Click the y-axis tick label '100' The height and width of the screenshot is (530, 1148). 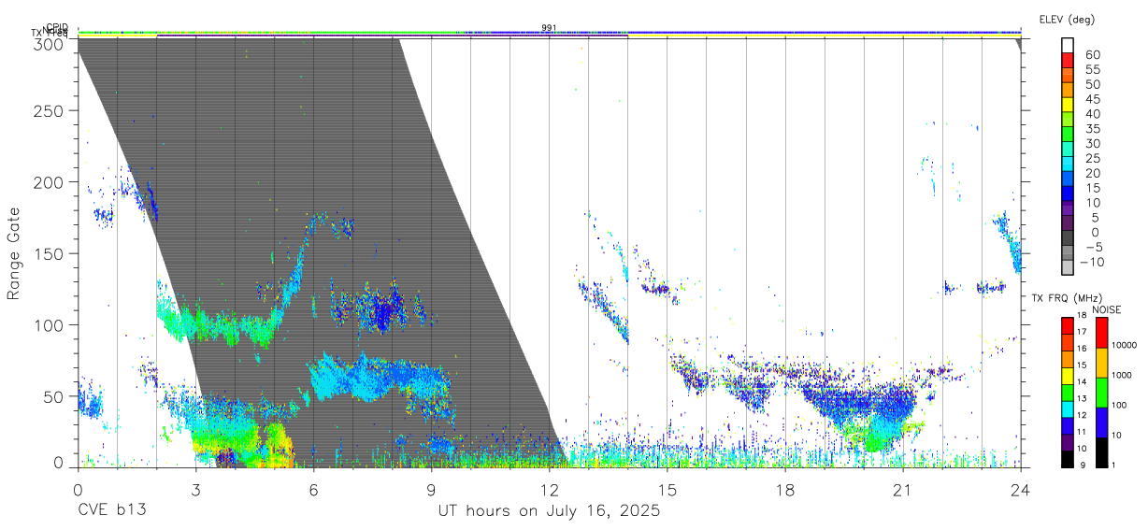pyautogui.click(x=50, y=325)
